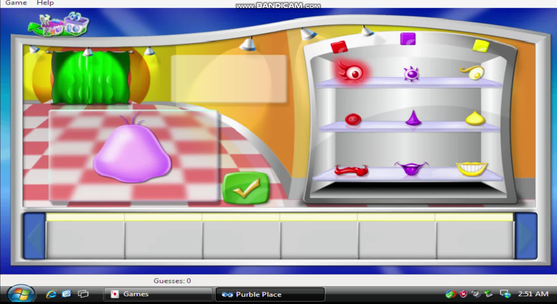Click the Show Desktop quick launch icon
557x304 pixels.
67,294
